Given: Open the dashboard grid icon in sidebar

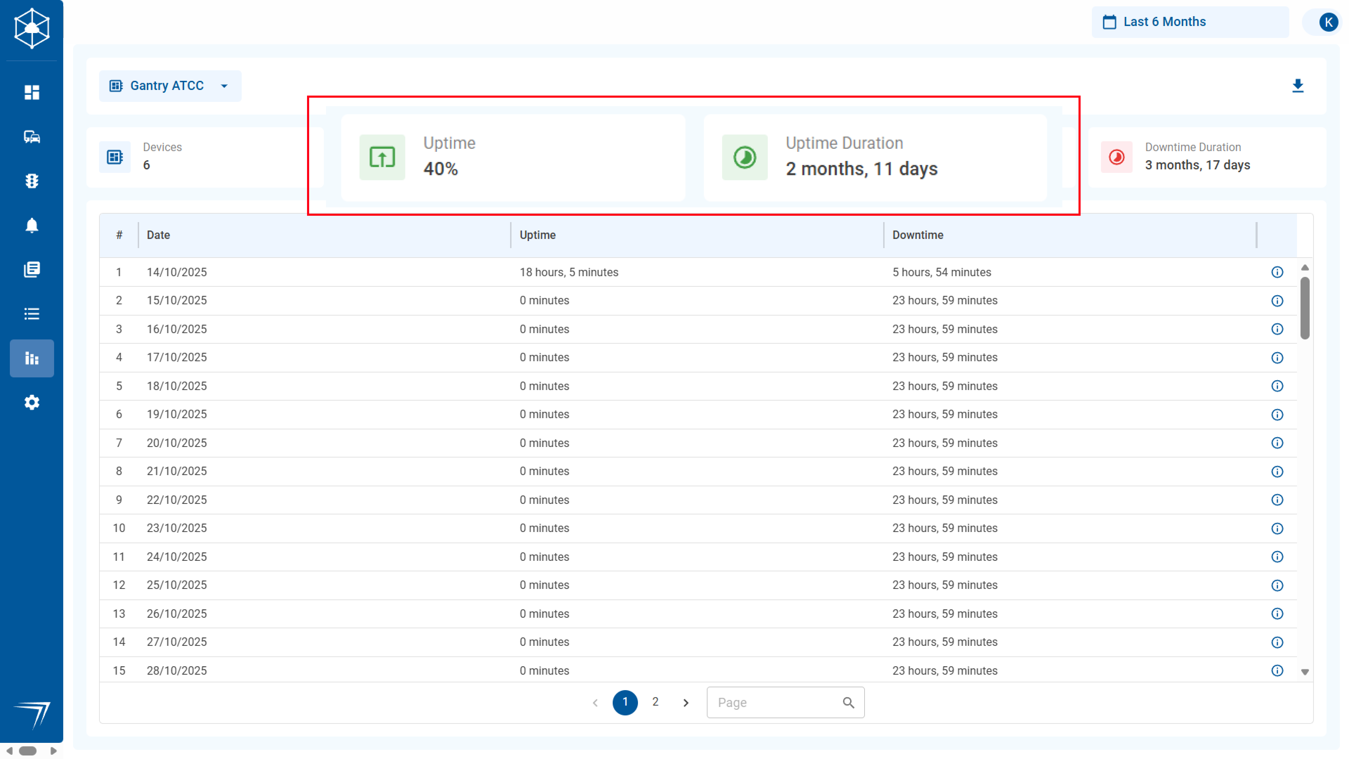Looking at the screenshot, I should tap(32, 92).
